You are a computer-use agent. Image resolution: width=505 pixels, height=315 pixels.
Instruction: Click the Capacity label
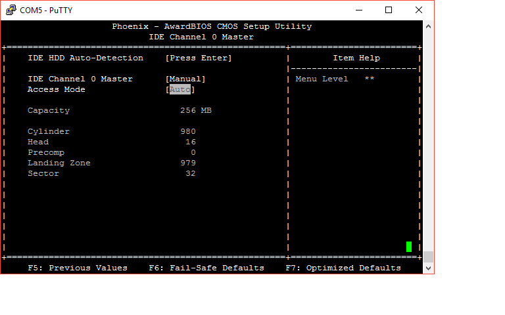tap(49, 110)
